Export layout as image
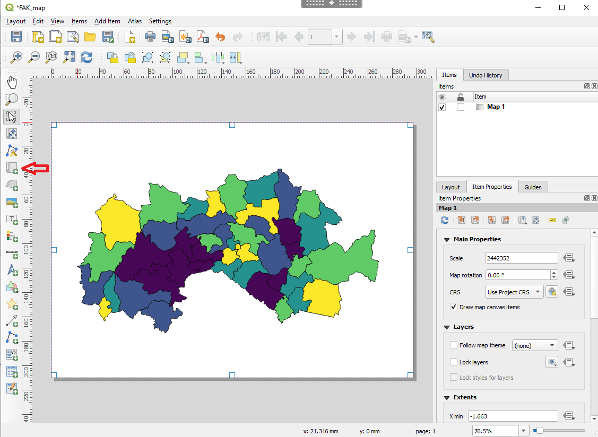The width and height of the screenshot is (598, 437). click(x=168, y=37)
